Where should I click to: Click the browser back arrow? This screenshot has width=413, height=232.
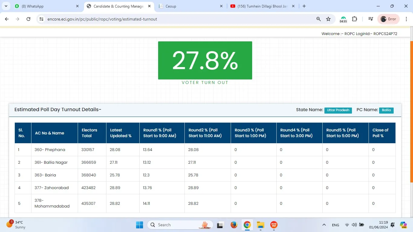click(x=7, y=19)
